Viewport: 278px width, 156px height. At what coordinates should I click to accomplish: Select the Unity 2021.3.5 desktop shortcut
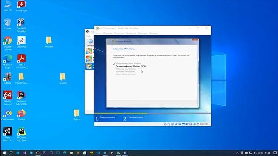[8, 134]
